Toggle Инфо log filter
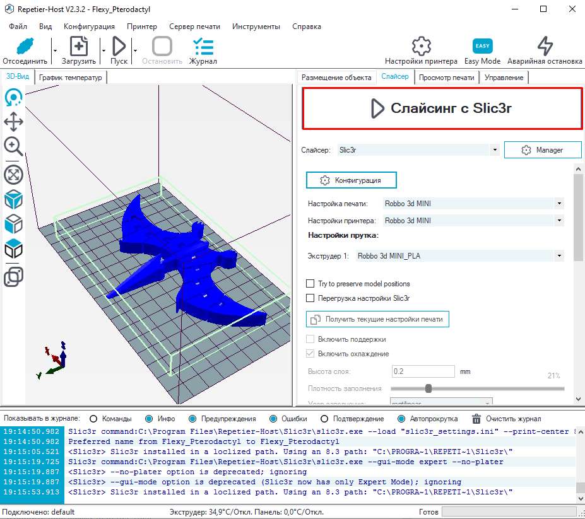Image resolution: width=585 pixels, height=519 pixels. click(149, 419)
